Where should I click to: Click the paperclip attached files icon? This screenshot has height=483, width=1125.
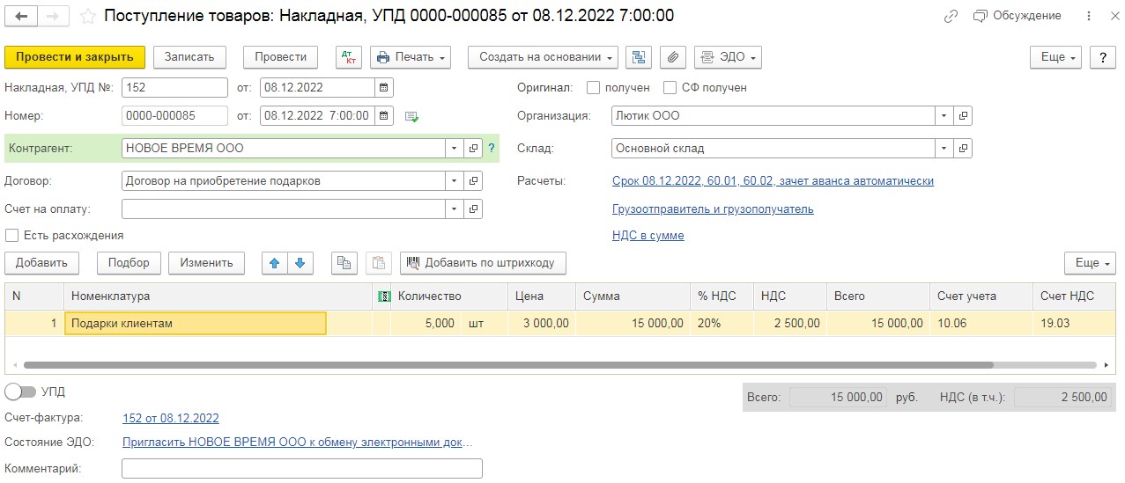click(x=672, y=57)
